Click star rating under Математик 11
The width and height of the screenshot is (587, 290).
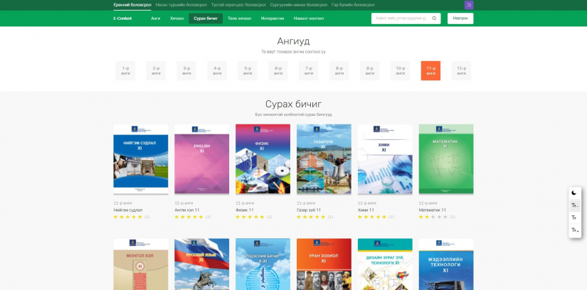coord(433,217)
